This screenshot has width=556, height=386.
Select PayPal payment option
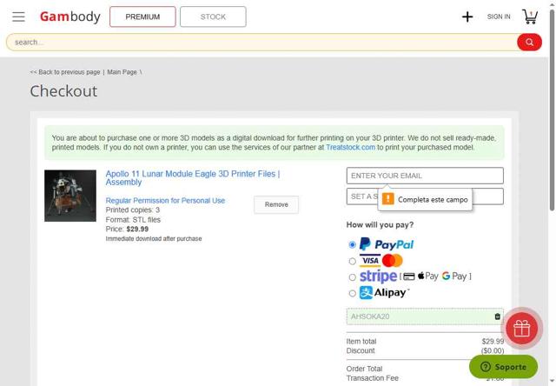click(352, 244)
